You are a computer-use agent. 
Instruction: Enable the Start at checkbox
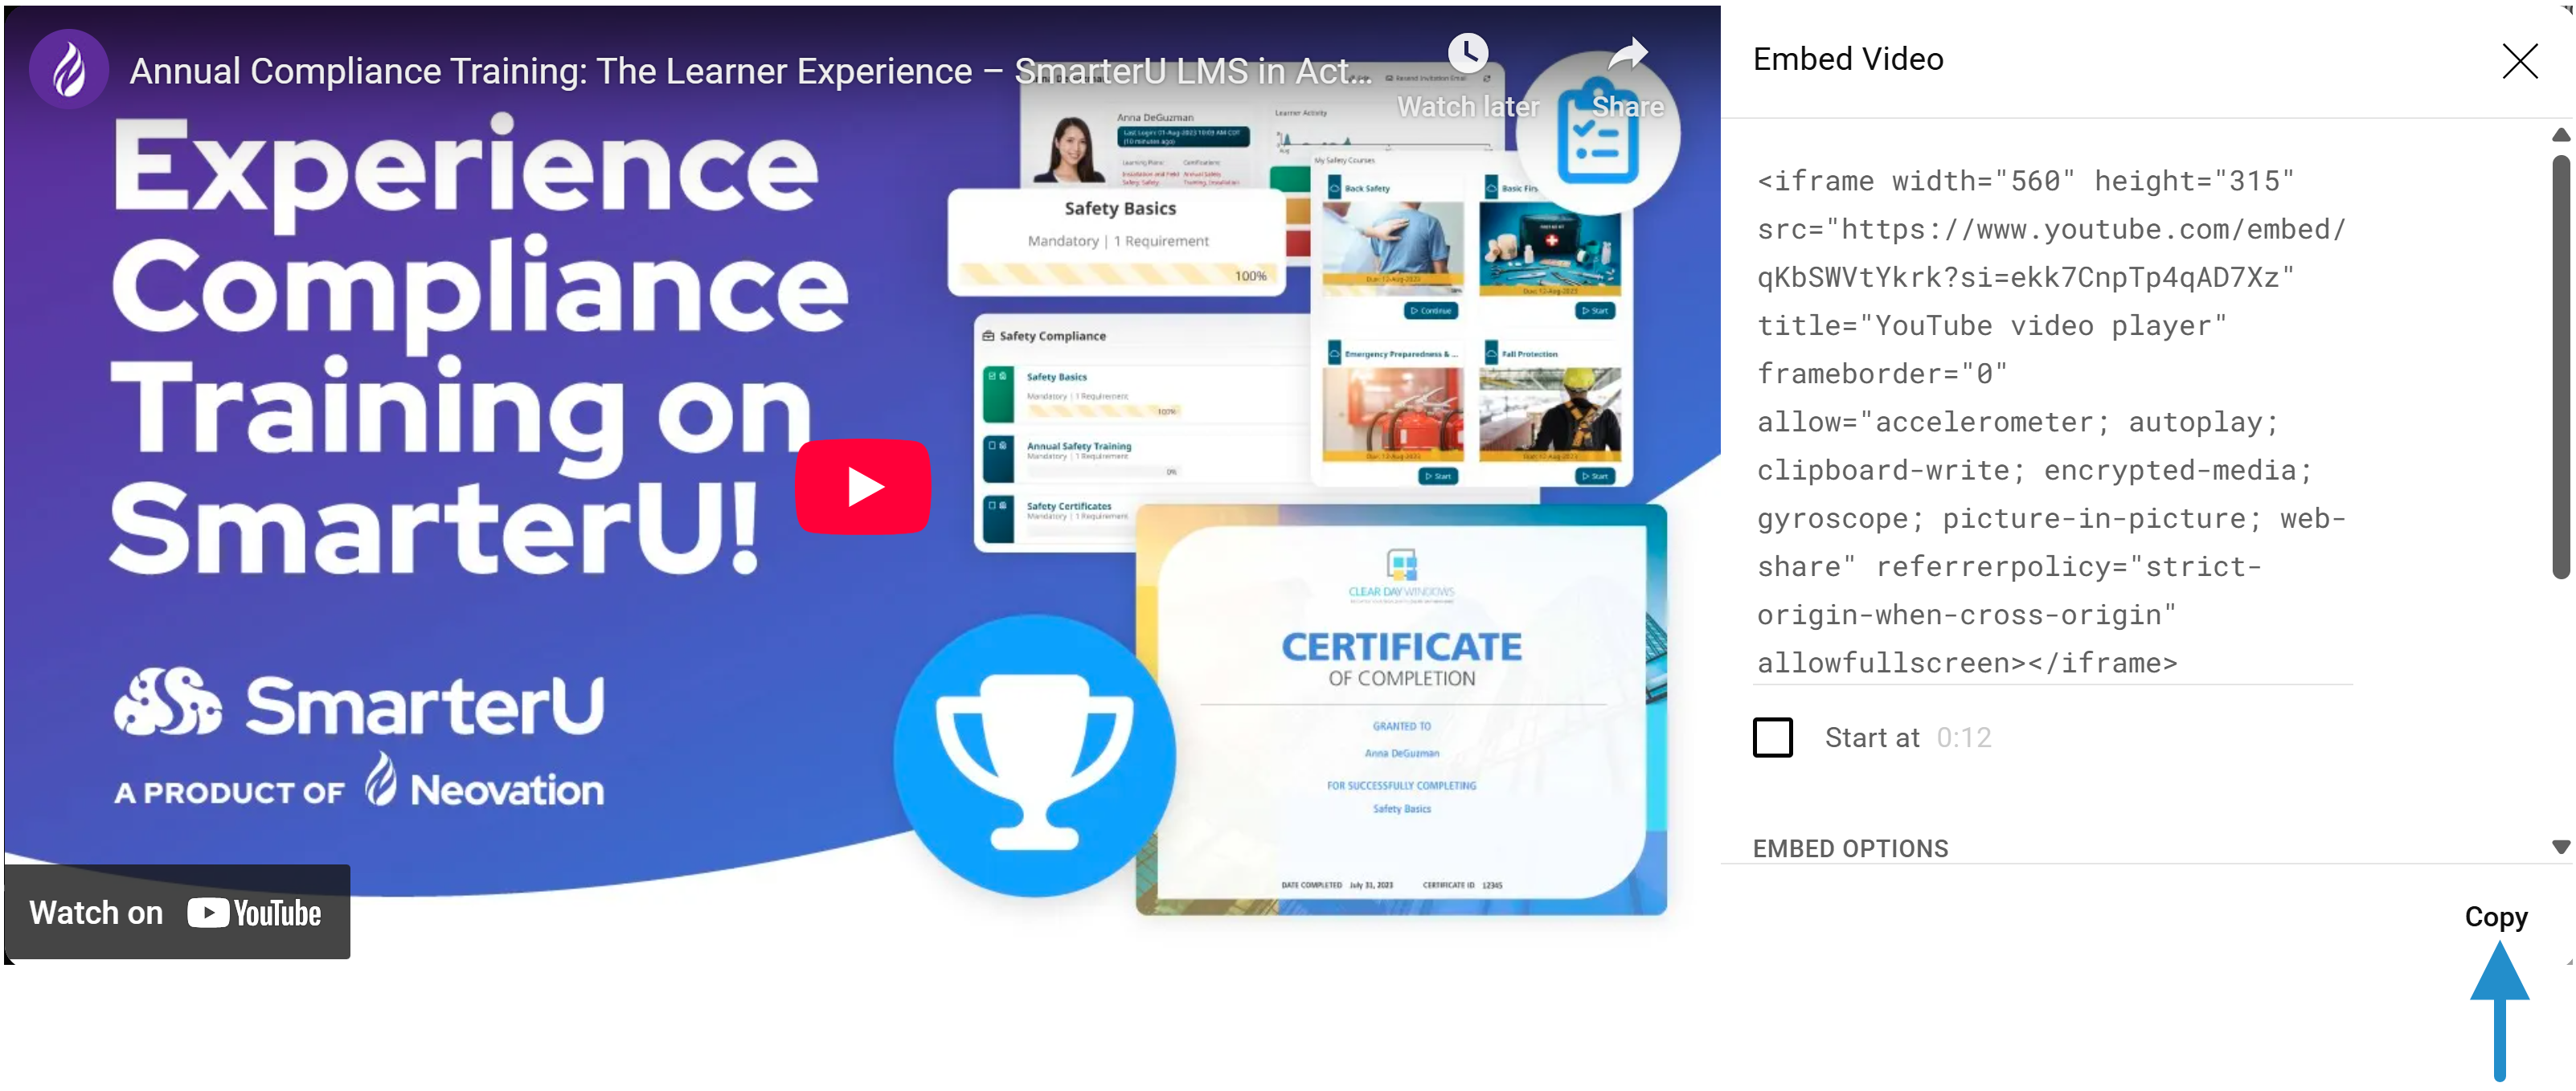1772,738
